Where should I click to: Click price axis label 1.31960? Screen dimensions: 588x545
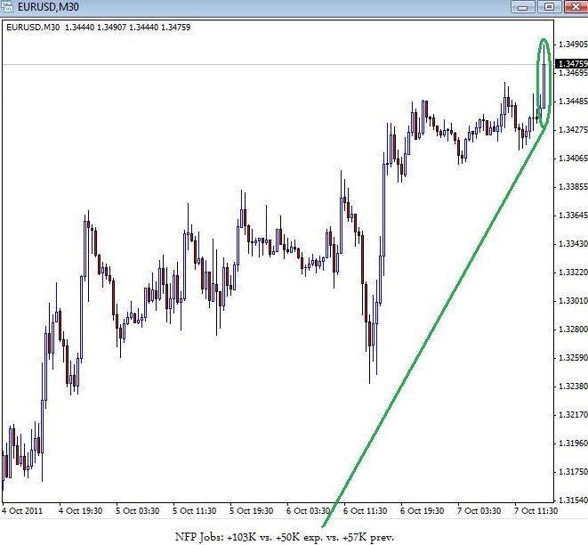click(573, 443)
